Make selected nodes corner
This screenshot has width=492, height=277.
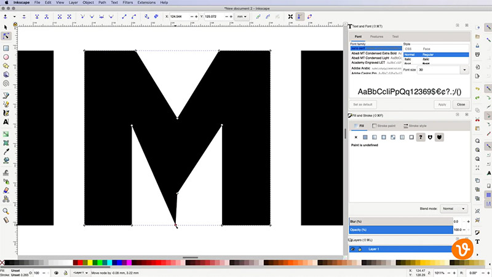click(x=82, y=17)
